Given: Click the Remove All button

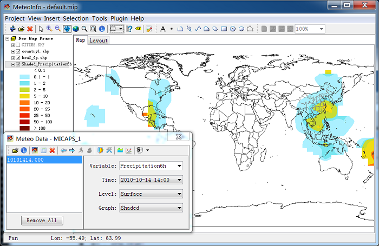Looking at the screenshot, I should (x=42, y=221).
